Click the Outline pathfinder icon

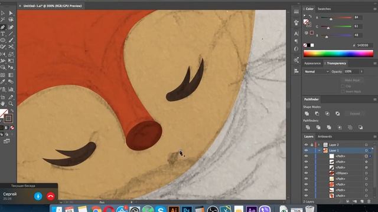[x=350, y=127]
